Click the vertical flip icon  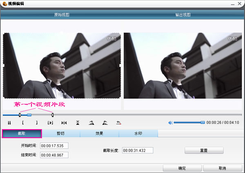(78, 122)
